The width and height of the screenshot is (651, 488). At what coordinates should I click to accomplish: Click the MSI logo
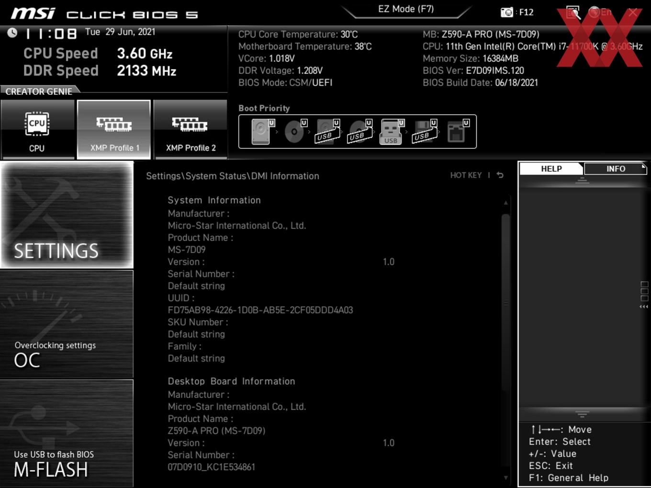[x=33, y=13]
